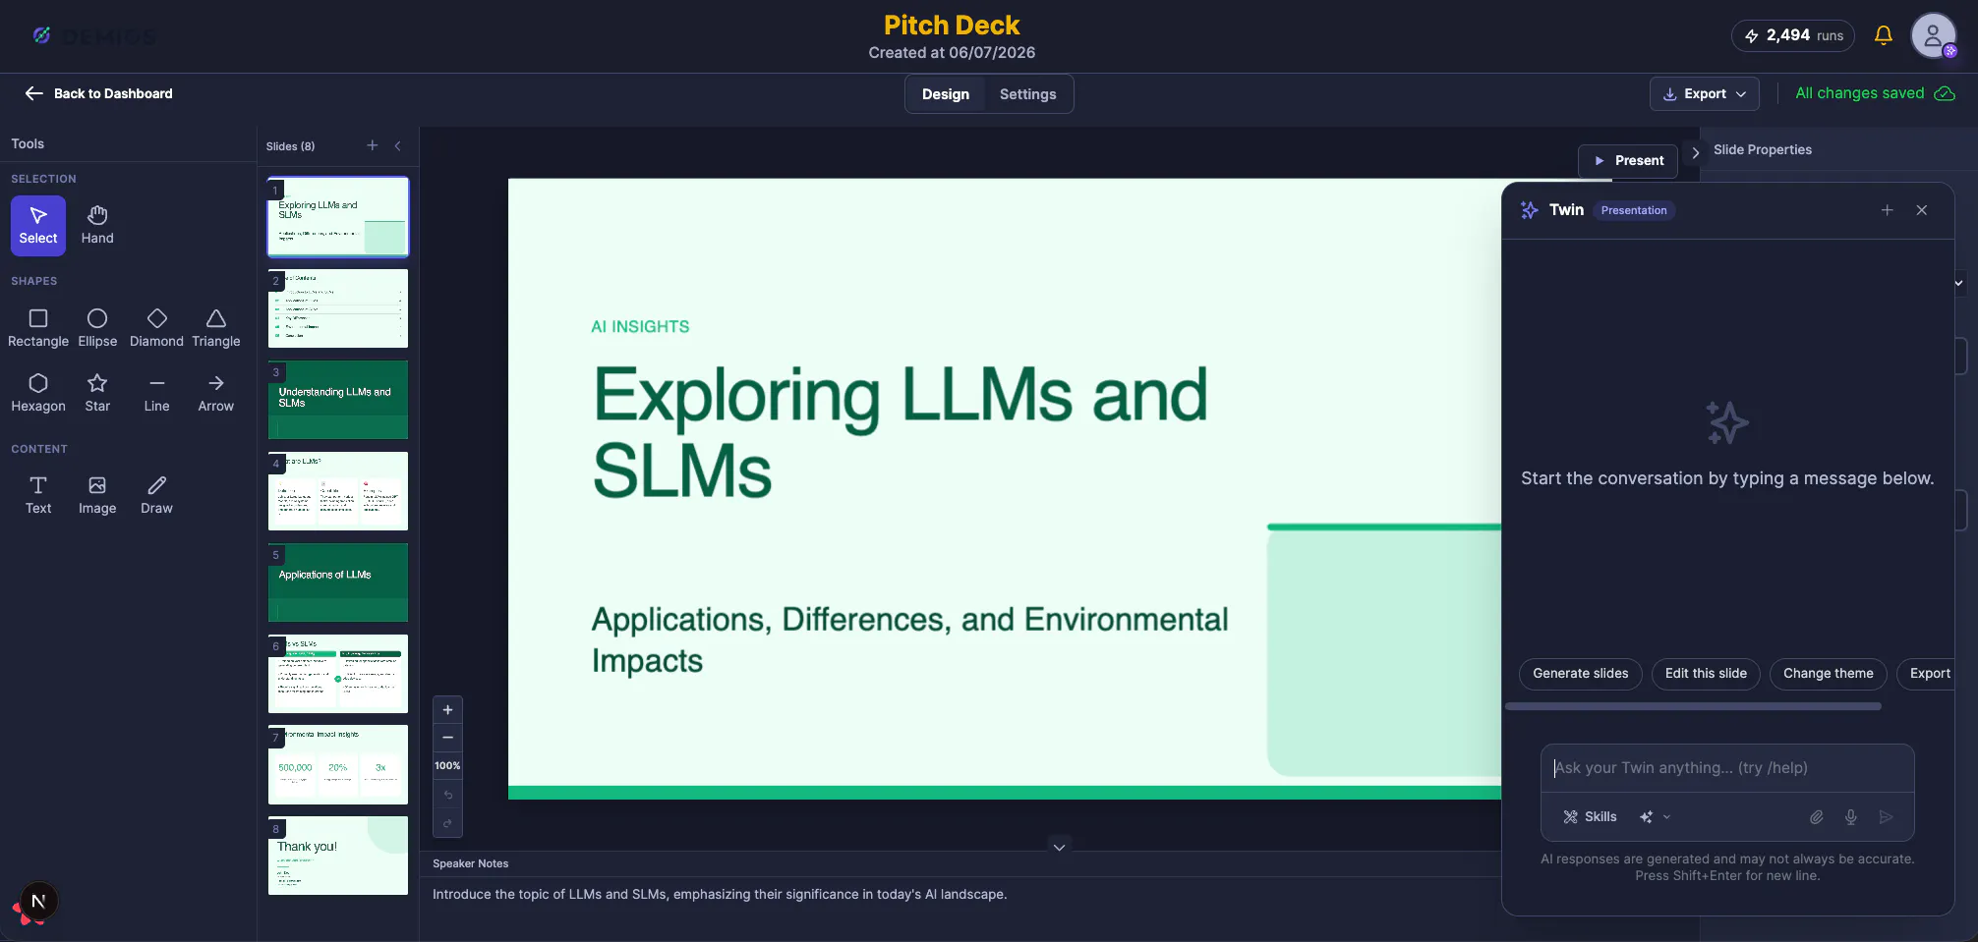Collapse the speaker notes chevron

coord(1059,847)
